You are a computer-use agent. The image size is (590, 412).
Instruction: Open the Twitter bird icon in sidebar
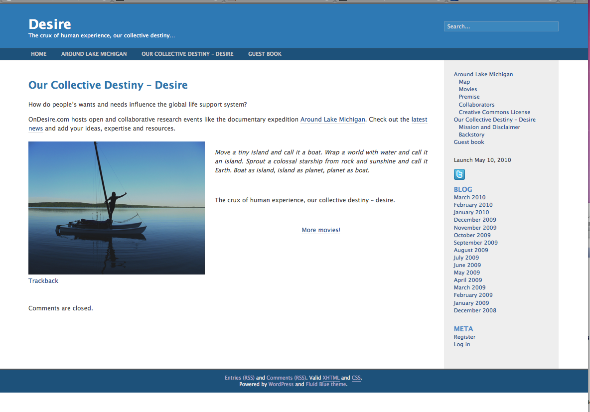click(459, 174)
